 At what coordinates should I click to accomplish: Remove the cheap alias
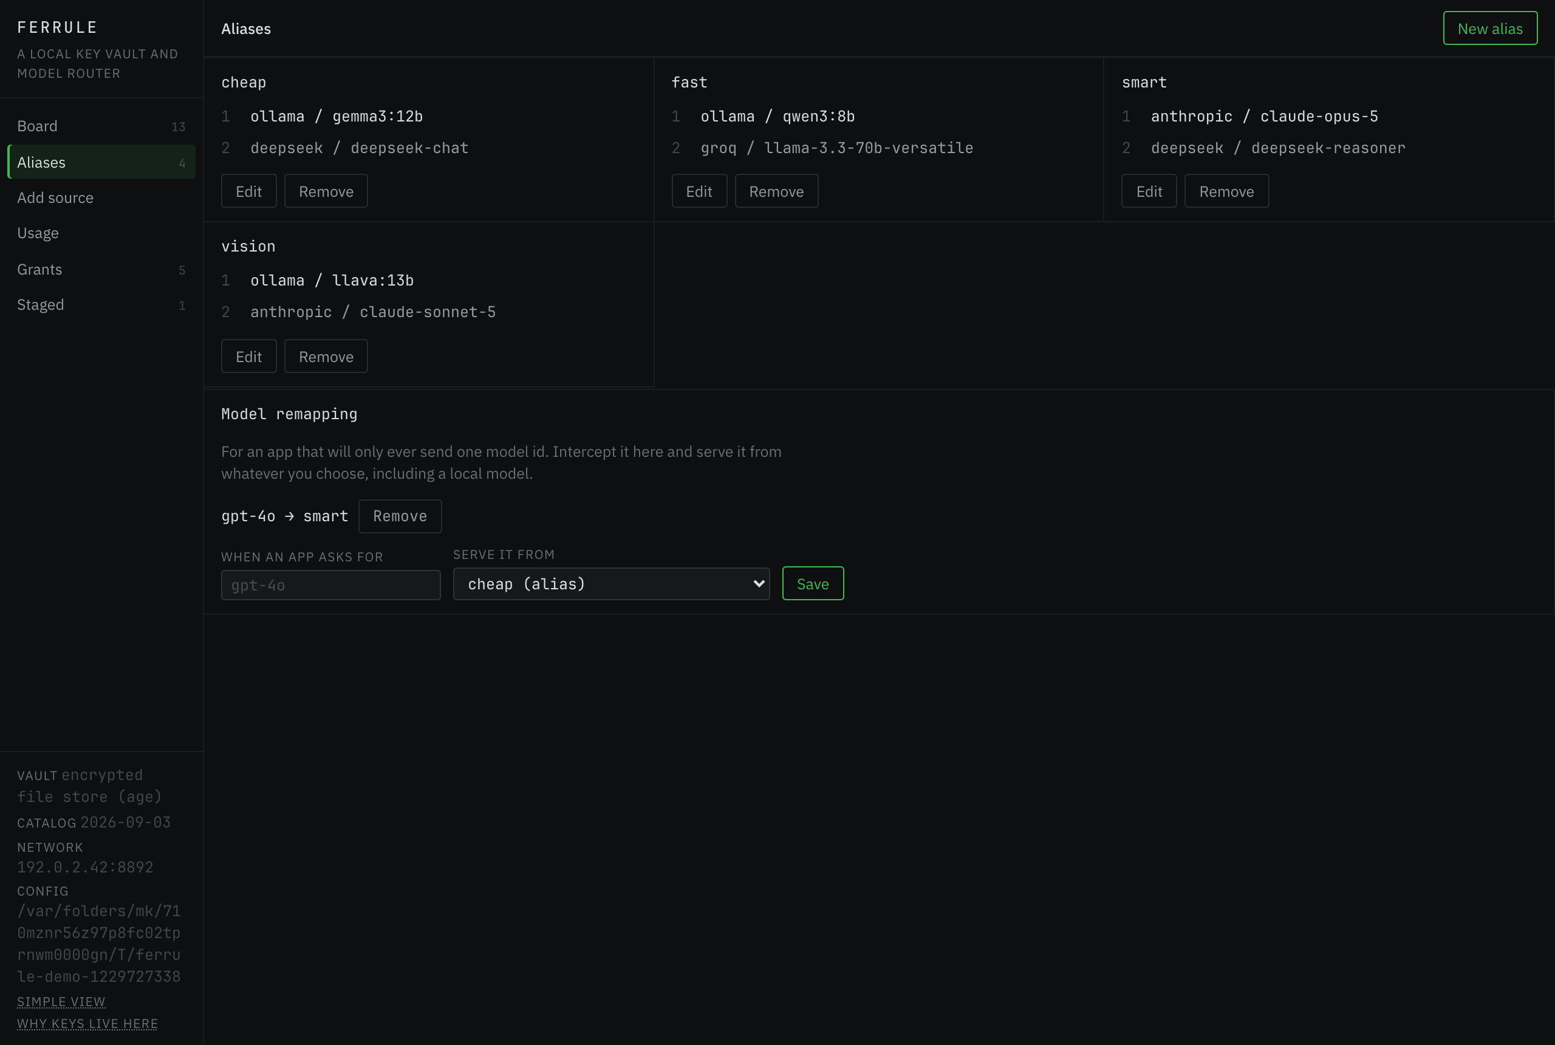tap(326, 191)
